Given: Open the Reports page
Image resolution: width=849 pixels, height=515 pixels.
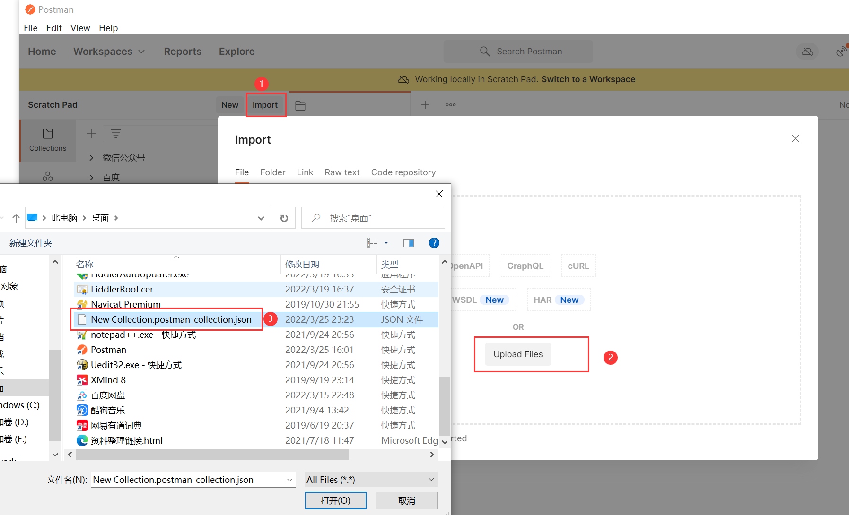Looking at the screenshot, I should [x=183, y=51].
